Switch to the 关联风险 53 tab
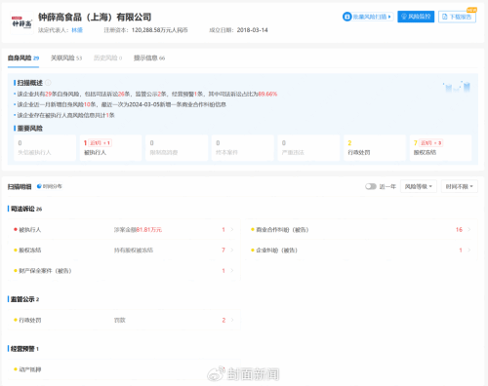 [x=66, y=58]
